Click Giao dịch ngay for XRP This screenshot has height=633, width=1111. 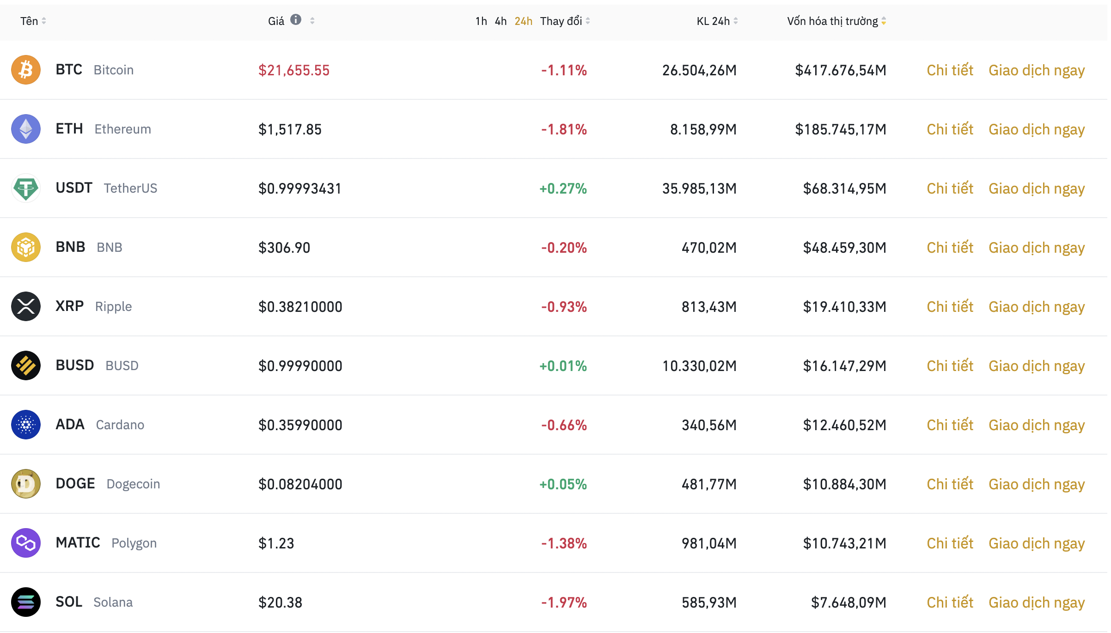pos(1037,308)
